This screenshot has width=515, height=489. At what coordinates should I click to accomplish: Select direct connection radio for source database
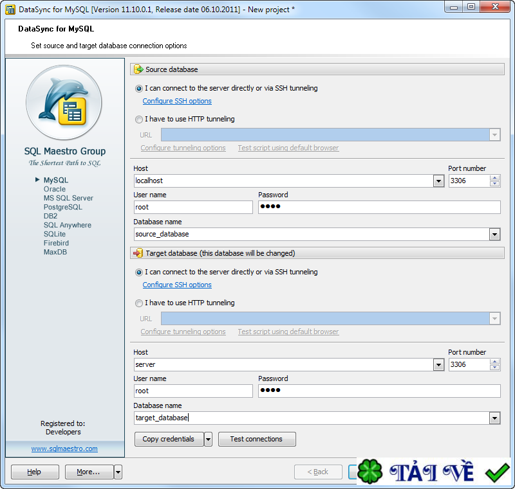[139, 89]
